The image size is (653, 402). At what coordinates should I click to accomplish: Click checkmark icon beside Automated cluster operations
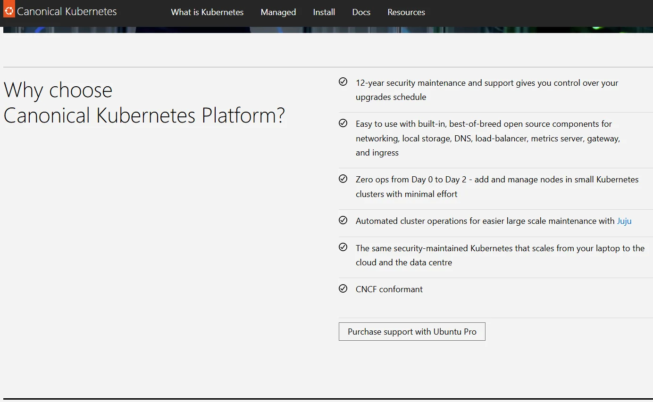(343, 220)
